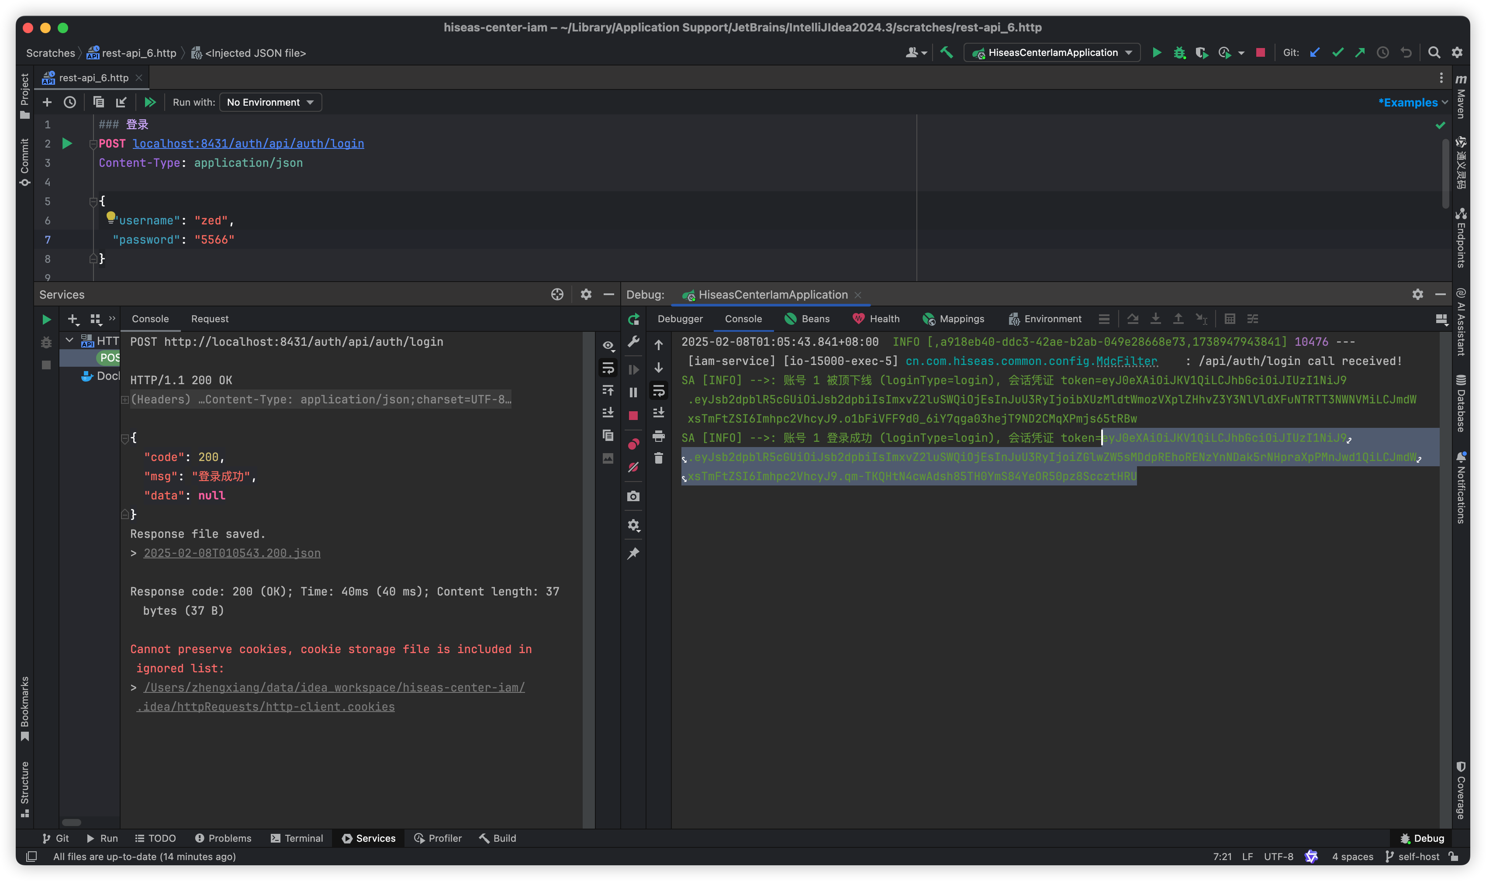
Task: Take thread dump camera icon
Action: click(633, 496)
